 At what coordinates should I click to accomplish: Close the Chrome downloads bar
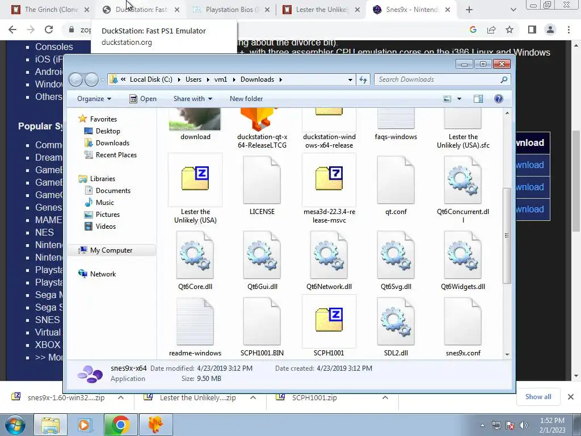coord(571,397)
